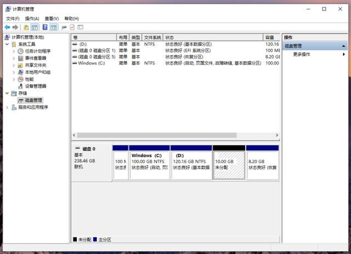Select the Windows (C:) partition block
This screenshot has width=351, height=254.
pos(149,165)
